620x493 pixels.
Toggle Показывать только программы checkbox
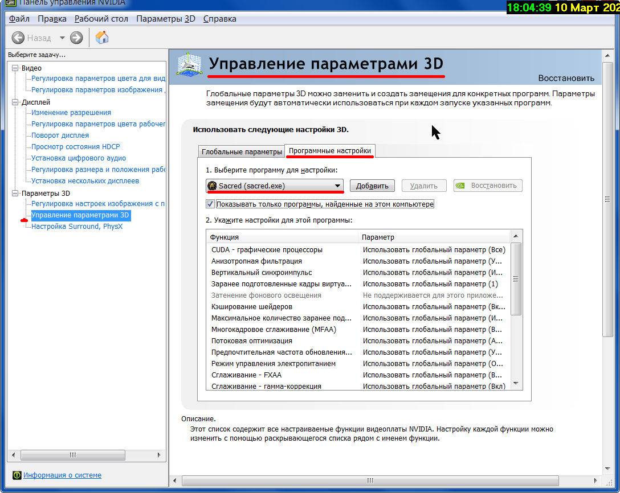click(210, 204)
